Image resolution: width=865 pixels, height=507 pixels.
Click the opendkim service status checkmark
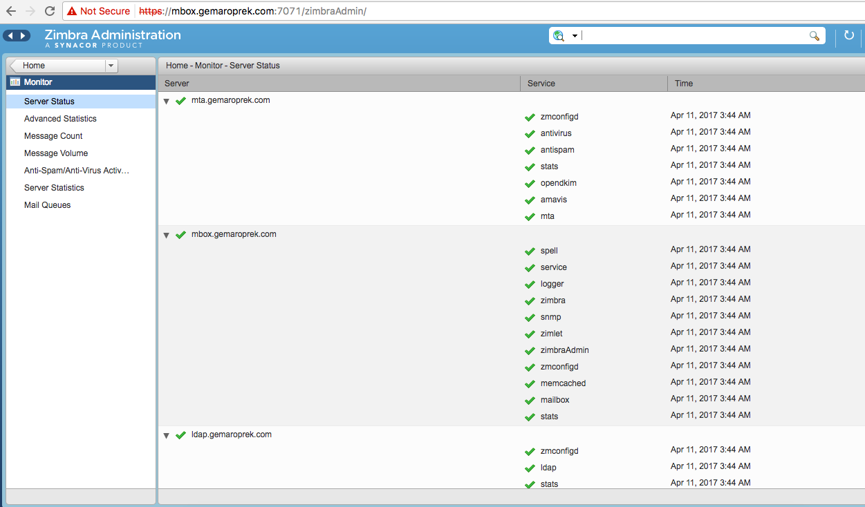(x=530, y=184)
